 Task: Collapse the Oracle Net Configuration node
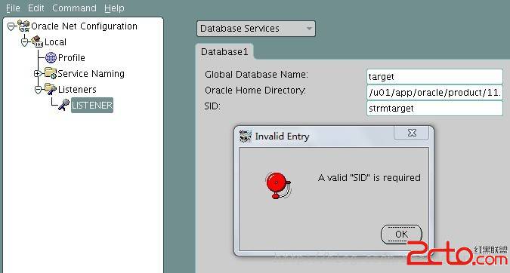11,26
